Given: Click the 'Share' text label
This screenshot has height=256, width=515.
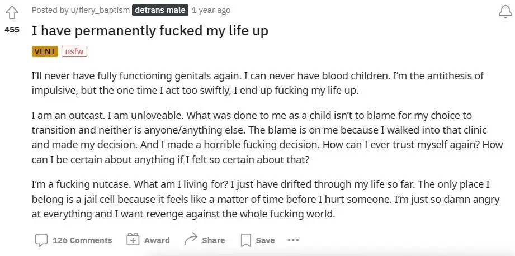Looking at the screenshot, I should [214, 240].
